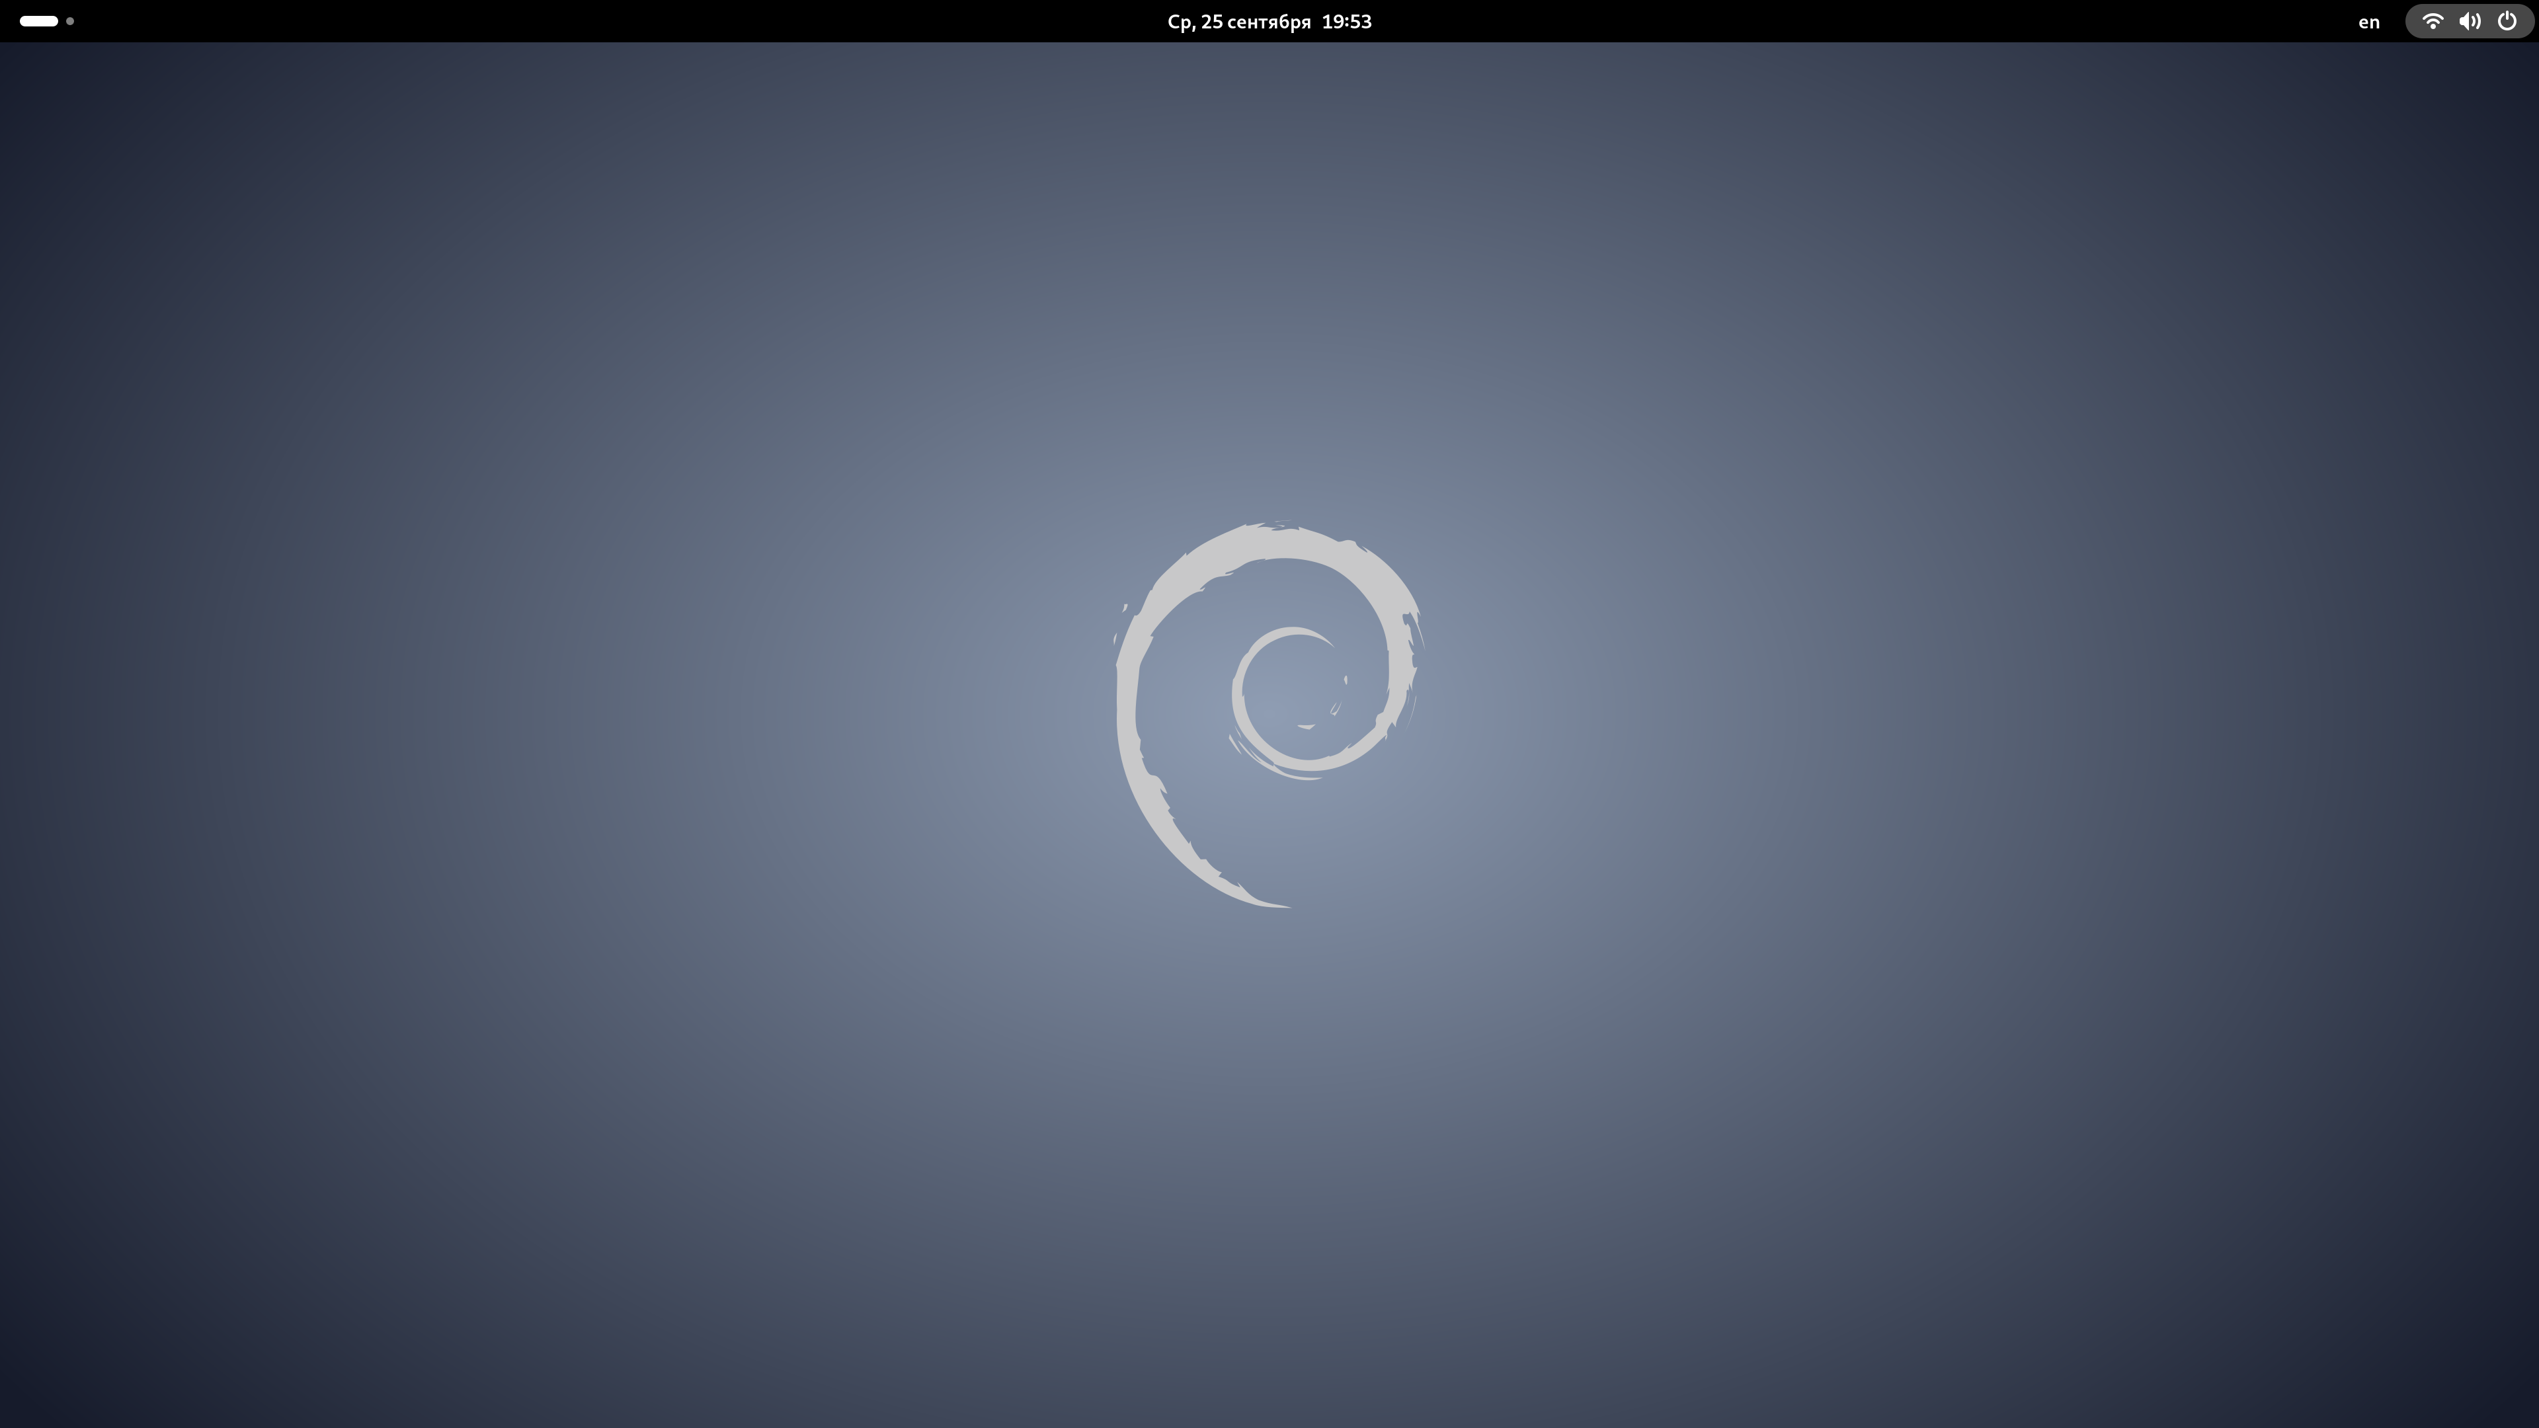Open the calendar from the date and time
Viewport: 2539px width, 1428px height.
pyautogui.click(x=1269, y=22)
